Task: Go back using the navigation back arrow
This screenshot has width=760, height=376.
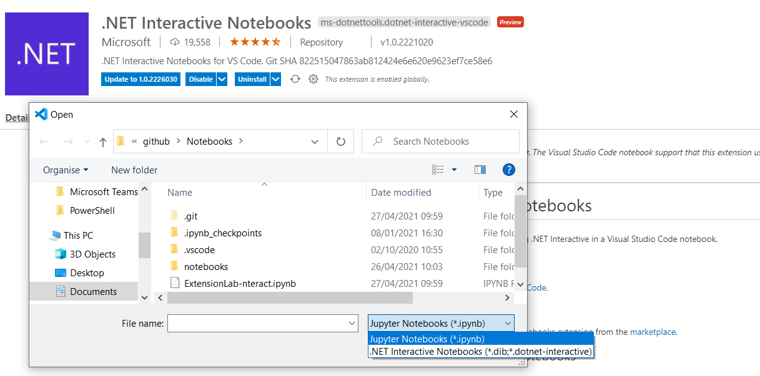Action: 44,141
